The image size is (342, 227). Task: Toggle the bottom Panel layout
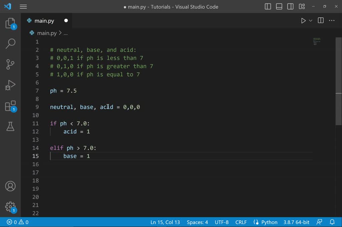coord(279,7)
